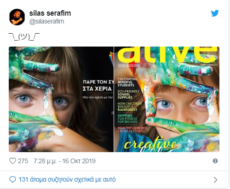Click the shrug emoticon tweet text
Viewport: 230px width, 189px height.
click(24, 37)
